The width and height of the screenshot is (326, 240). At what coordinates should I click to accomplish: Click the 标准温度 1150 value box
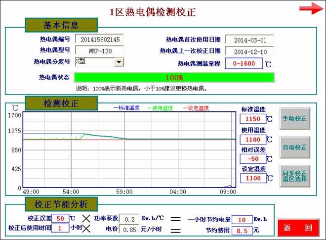pos(253,119)
